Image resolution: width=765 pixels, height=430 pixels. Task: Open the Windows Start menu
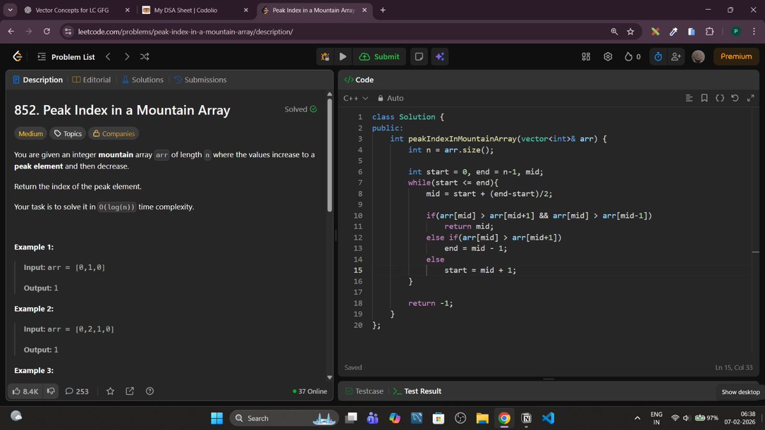point(217,418)
